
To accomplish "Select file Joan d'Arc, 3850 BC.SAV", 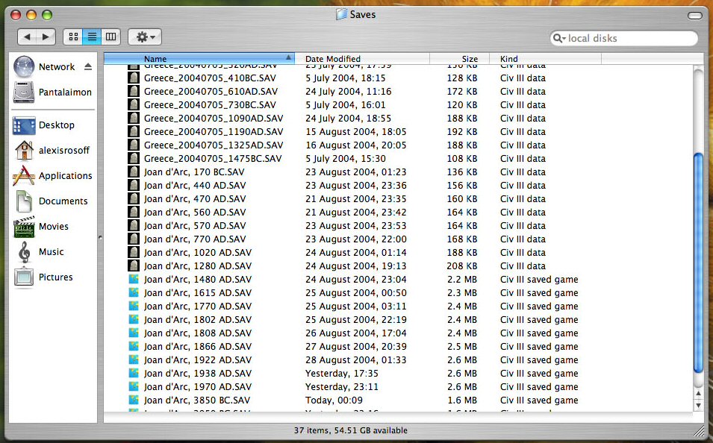I will click(x=197, y=400).
